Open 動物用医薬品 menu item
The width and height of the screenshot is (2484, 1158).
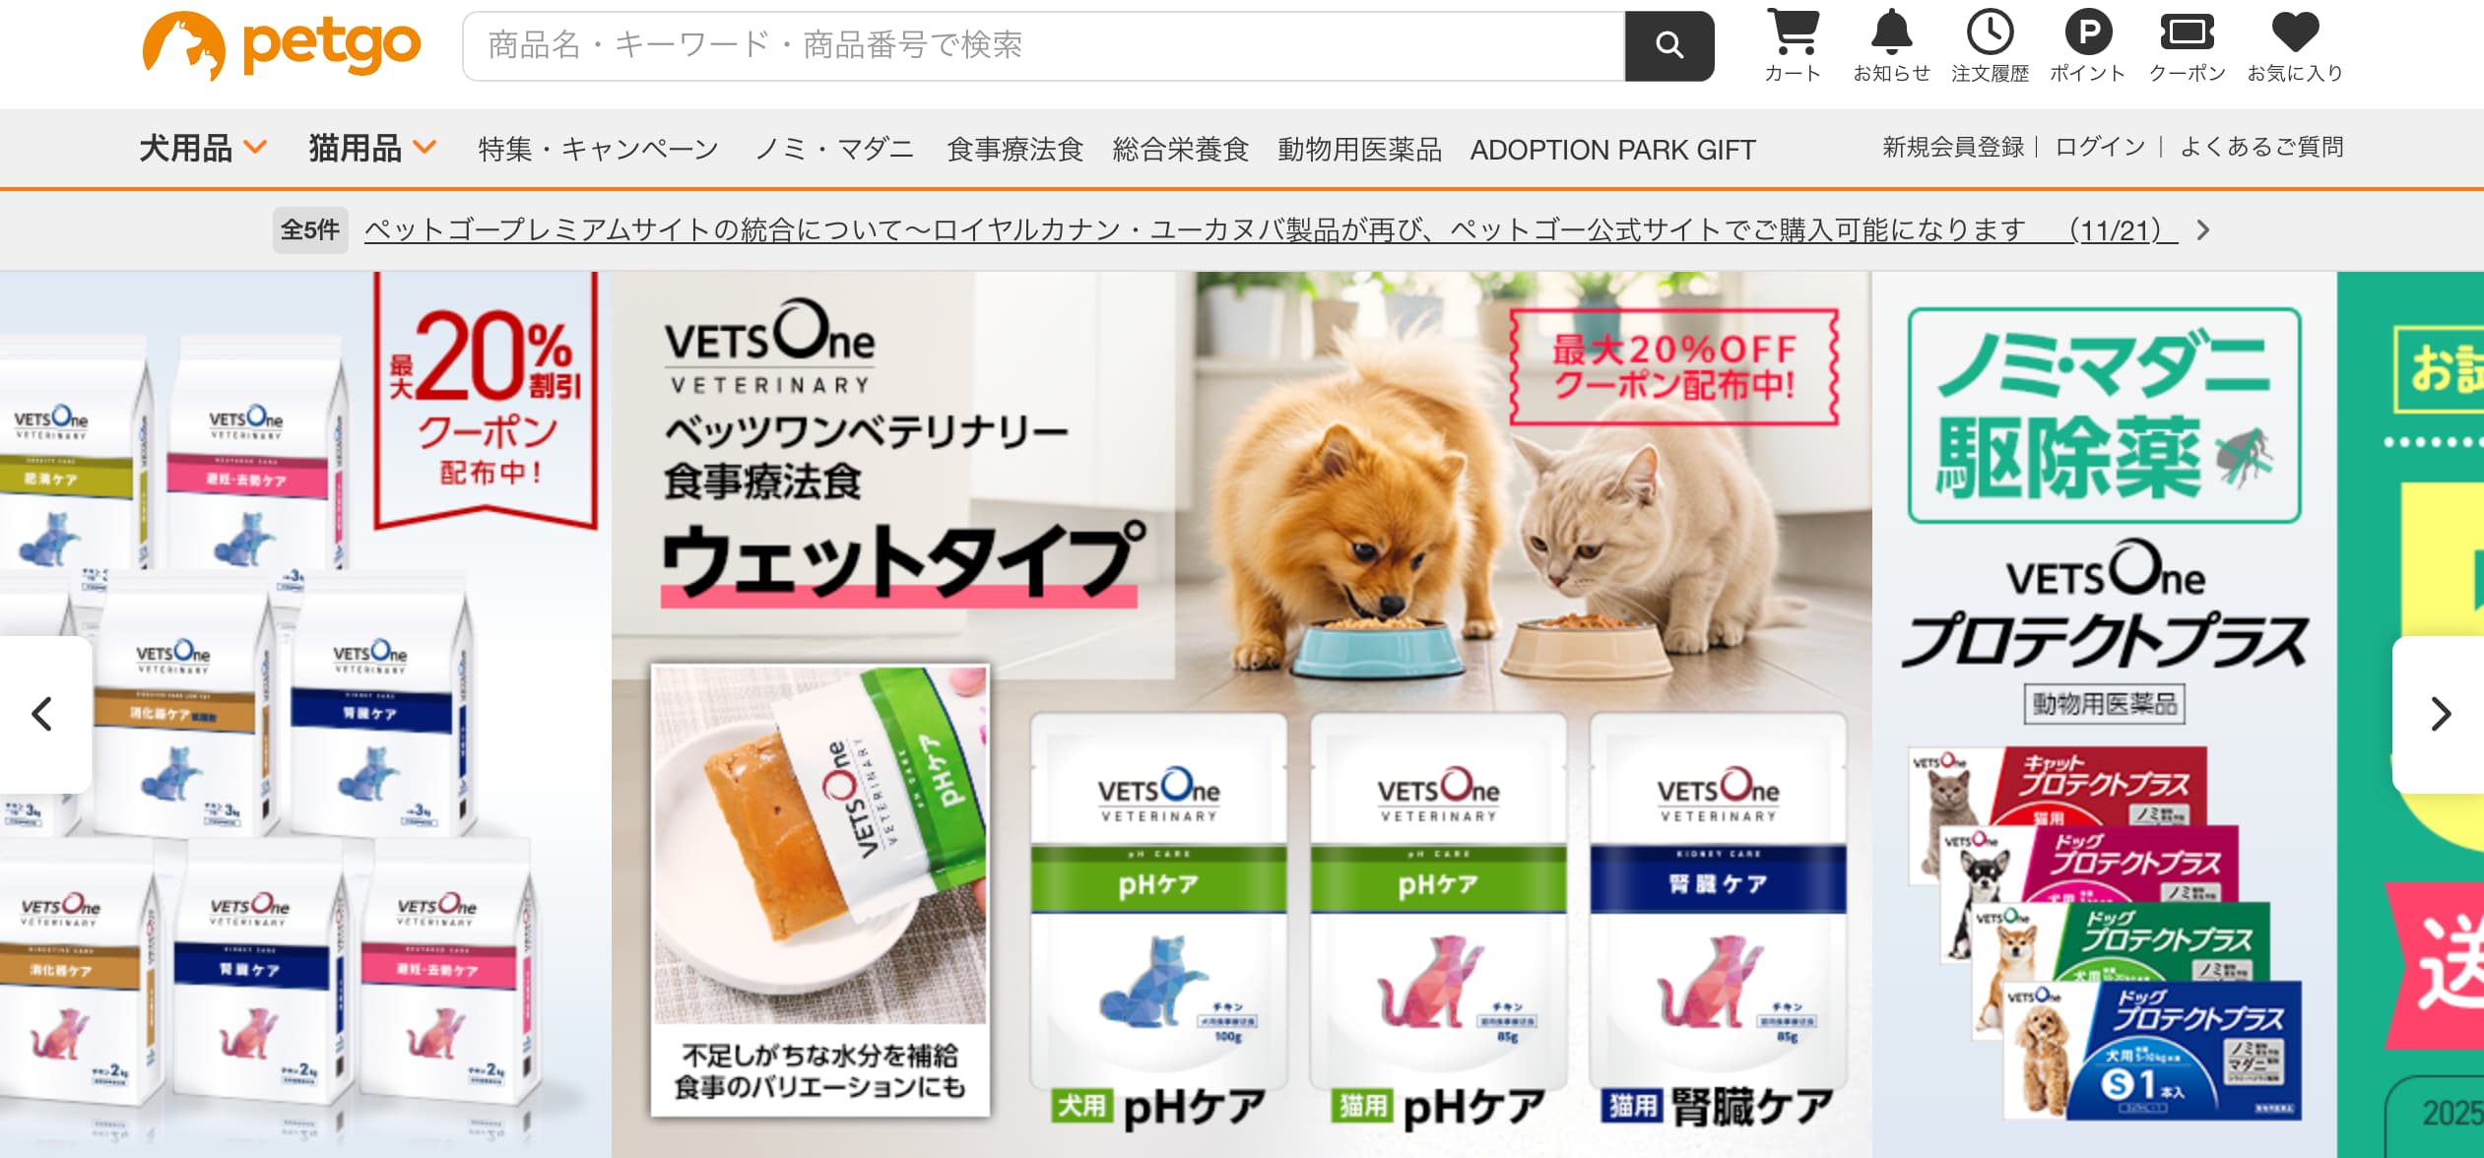click(1359, 150)
